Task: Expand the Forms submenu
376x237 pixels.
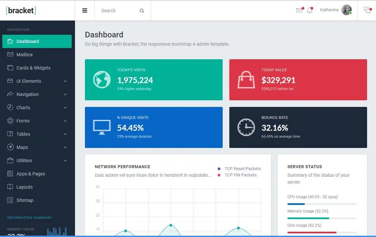Action: pyautogui.click(x=23, y=121)
